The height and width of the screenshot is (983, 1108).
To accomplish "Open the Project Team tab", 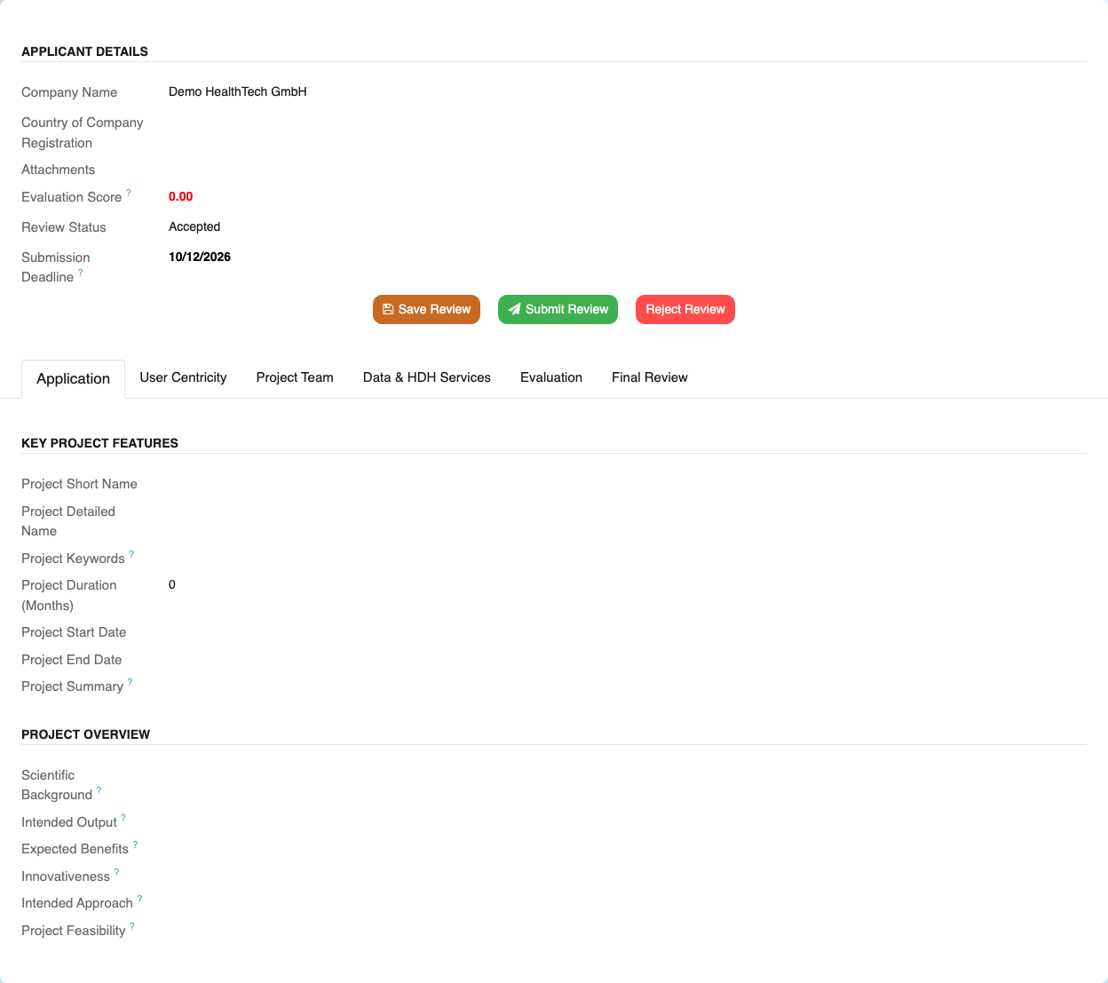I will 295,377.
